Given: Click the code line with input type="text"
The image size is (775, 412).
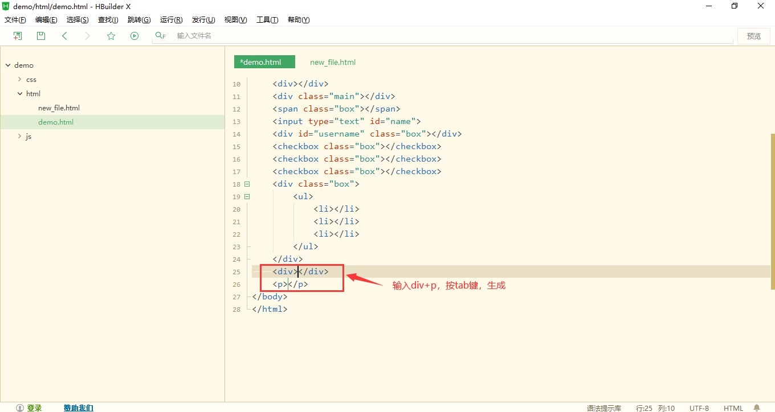Looking at the screenshot, I should pos(346,121).
